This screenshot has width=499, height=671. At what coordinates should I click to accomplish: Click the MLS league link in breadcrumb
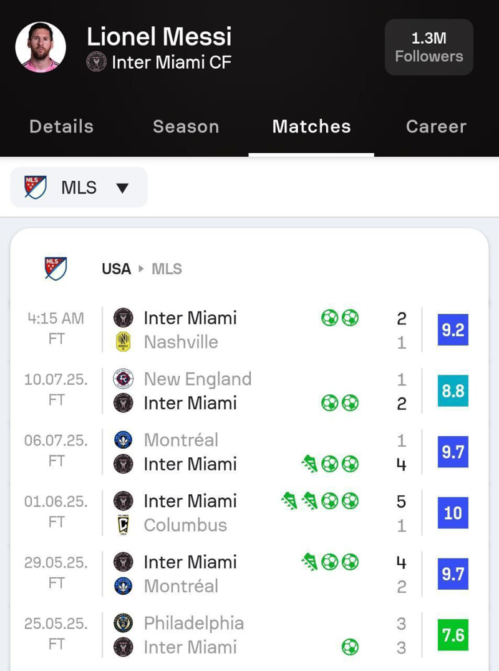[x=167, y=269]
